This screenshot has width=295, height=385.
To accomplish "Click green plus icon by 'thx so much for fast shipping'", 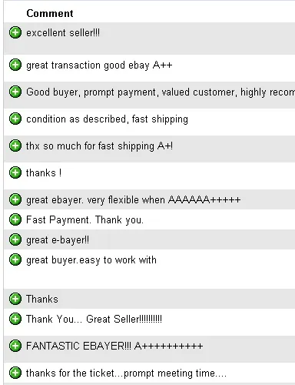I will tap(15, 146).
